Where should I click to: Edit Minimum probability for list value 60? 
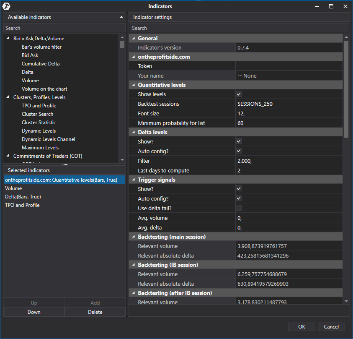(x=289, y=123)
